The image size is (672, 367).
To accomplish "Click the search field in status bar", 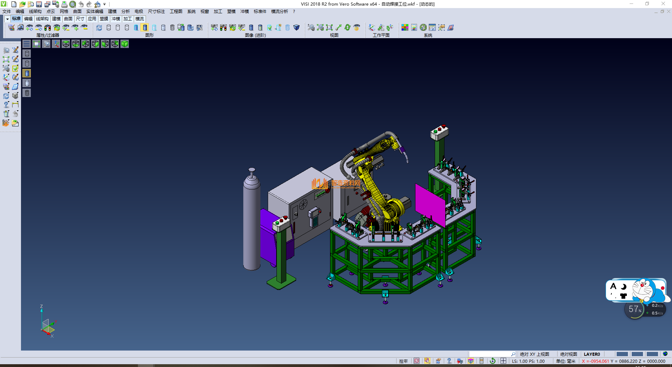I will coord(490,354).
